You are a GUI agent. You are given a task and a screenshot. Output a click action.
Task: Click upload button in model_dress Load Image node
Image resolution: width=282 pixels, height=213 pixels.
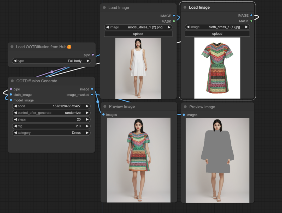tap(138, 34)
